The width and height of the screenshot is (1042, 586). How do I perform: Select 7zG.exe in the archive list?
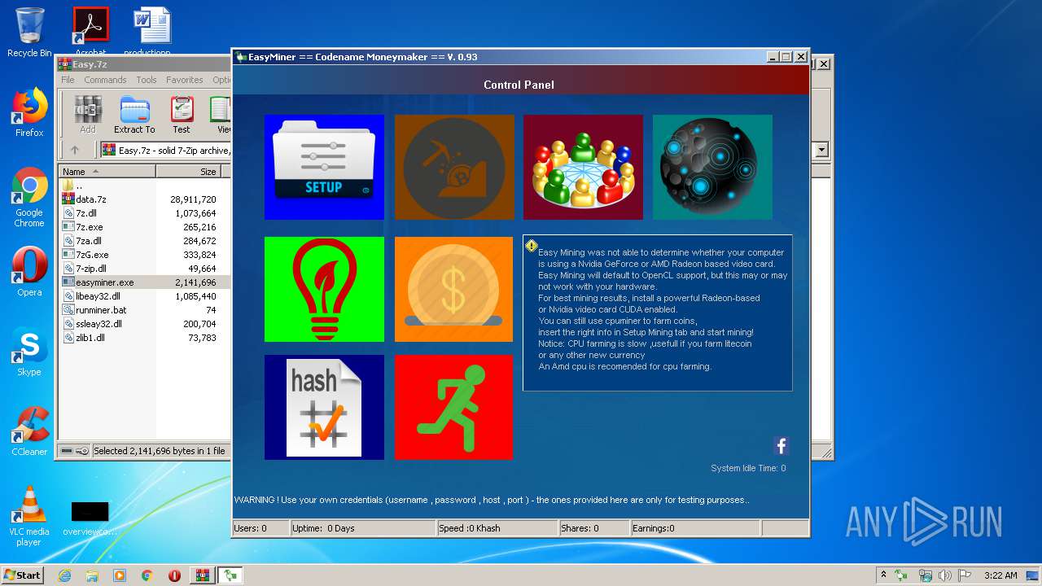coord(91,255)
